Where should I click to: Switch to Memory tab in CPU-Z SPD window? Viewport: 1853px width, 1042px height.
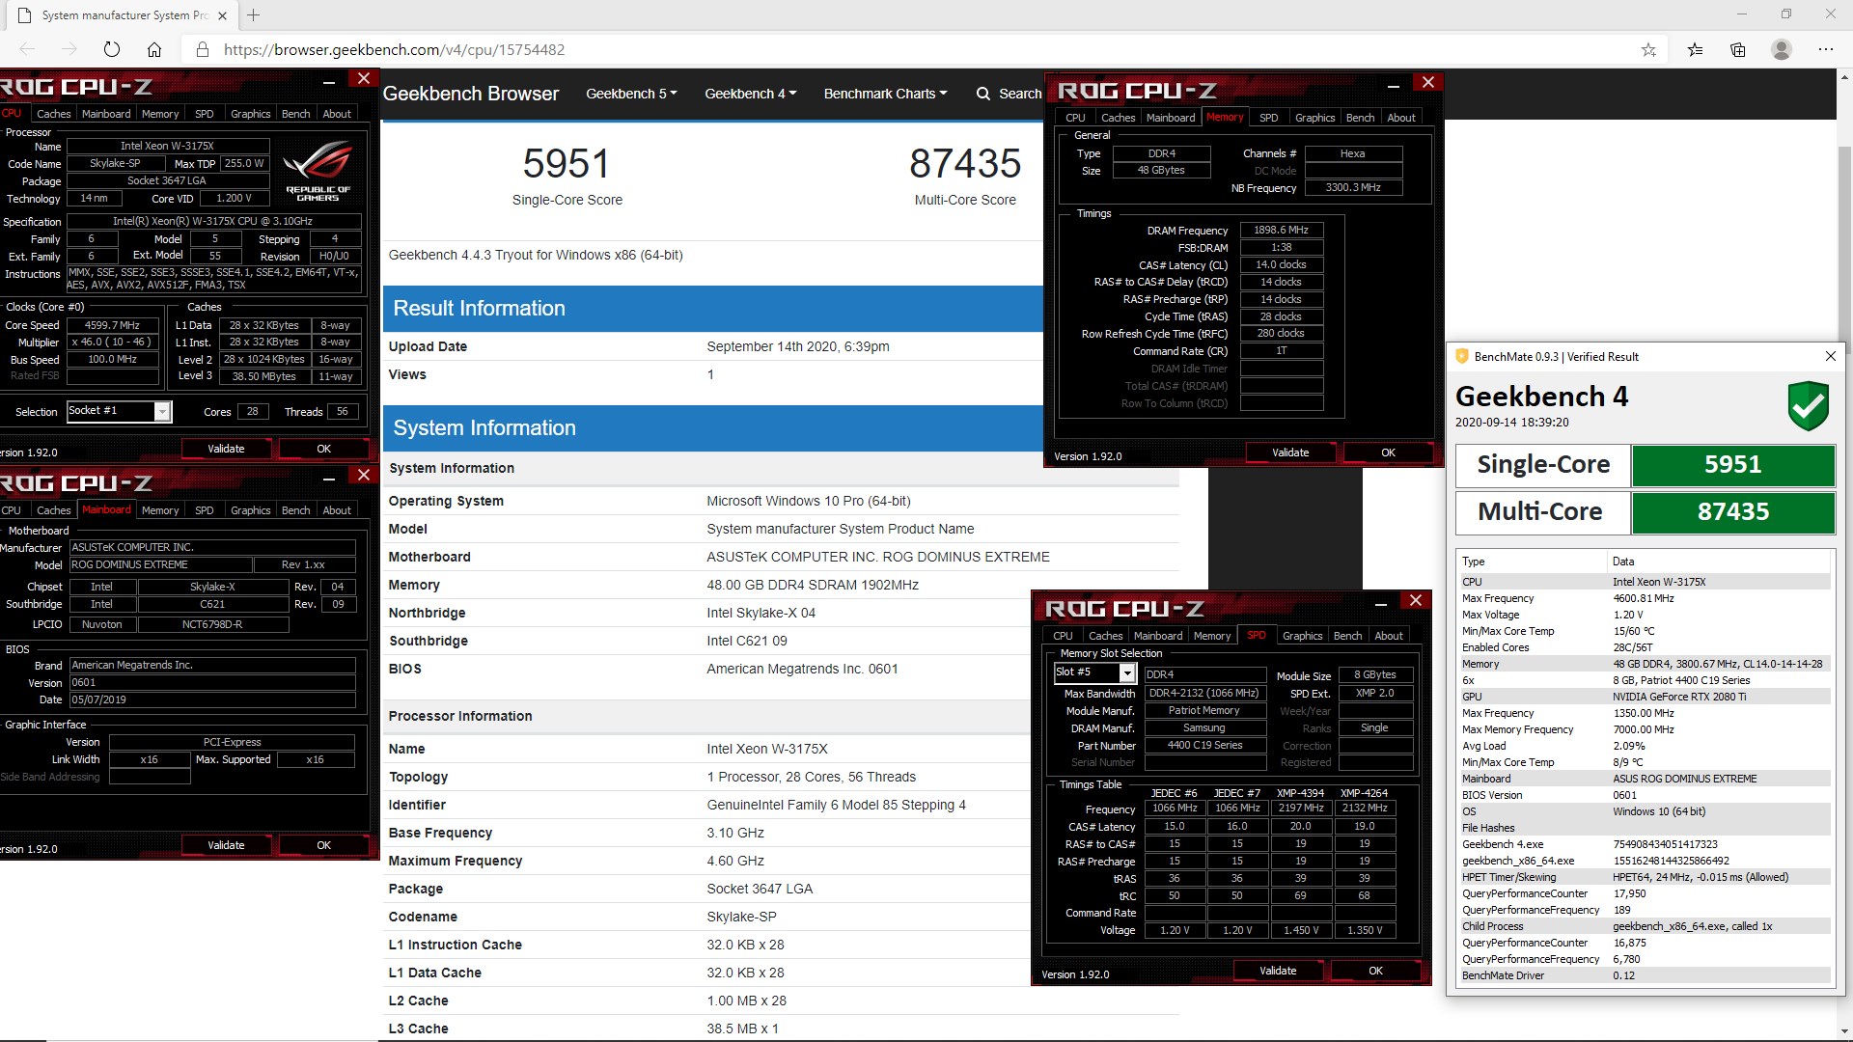coord(1212,636)
